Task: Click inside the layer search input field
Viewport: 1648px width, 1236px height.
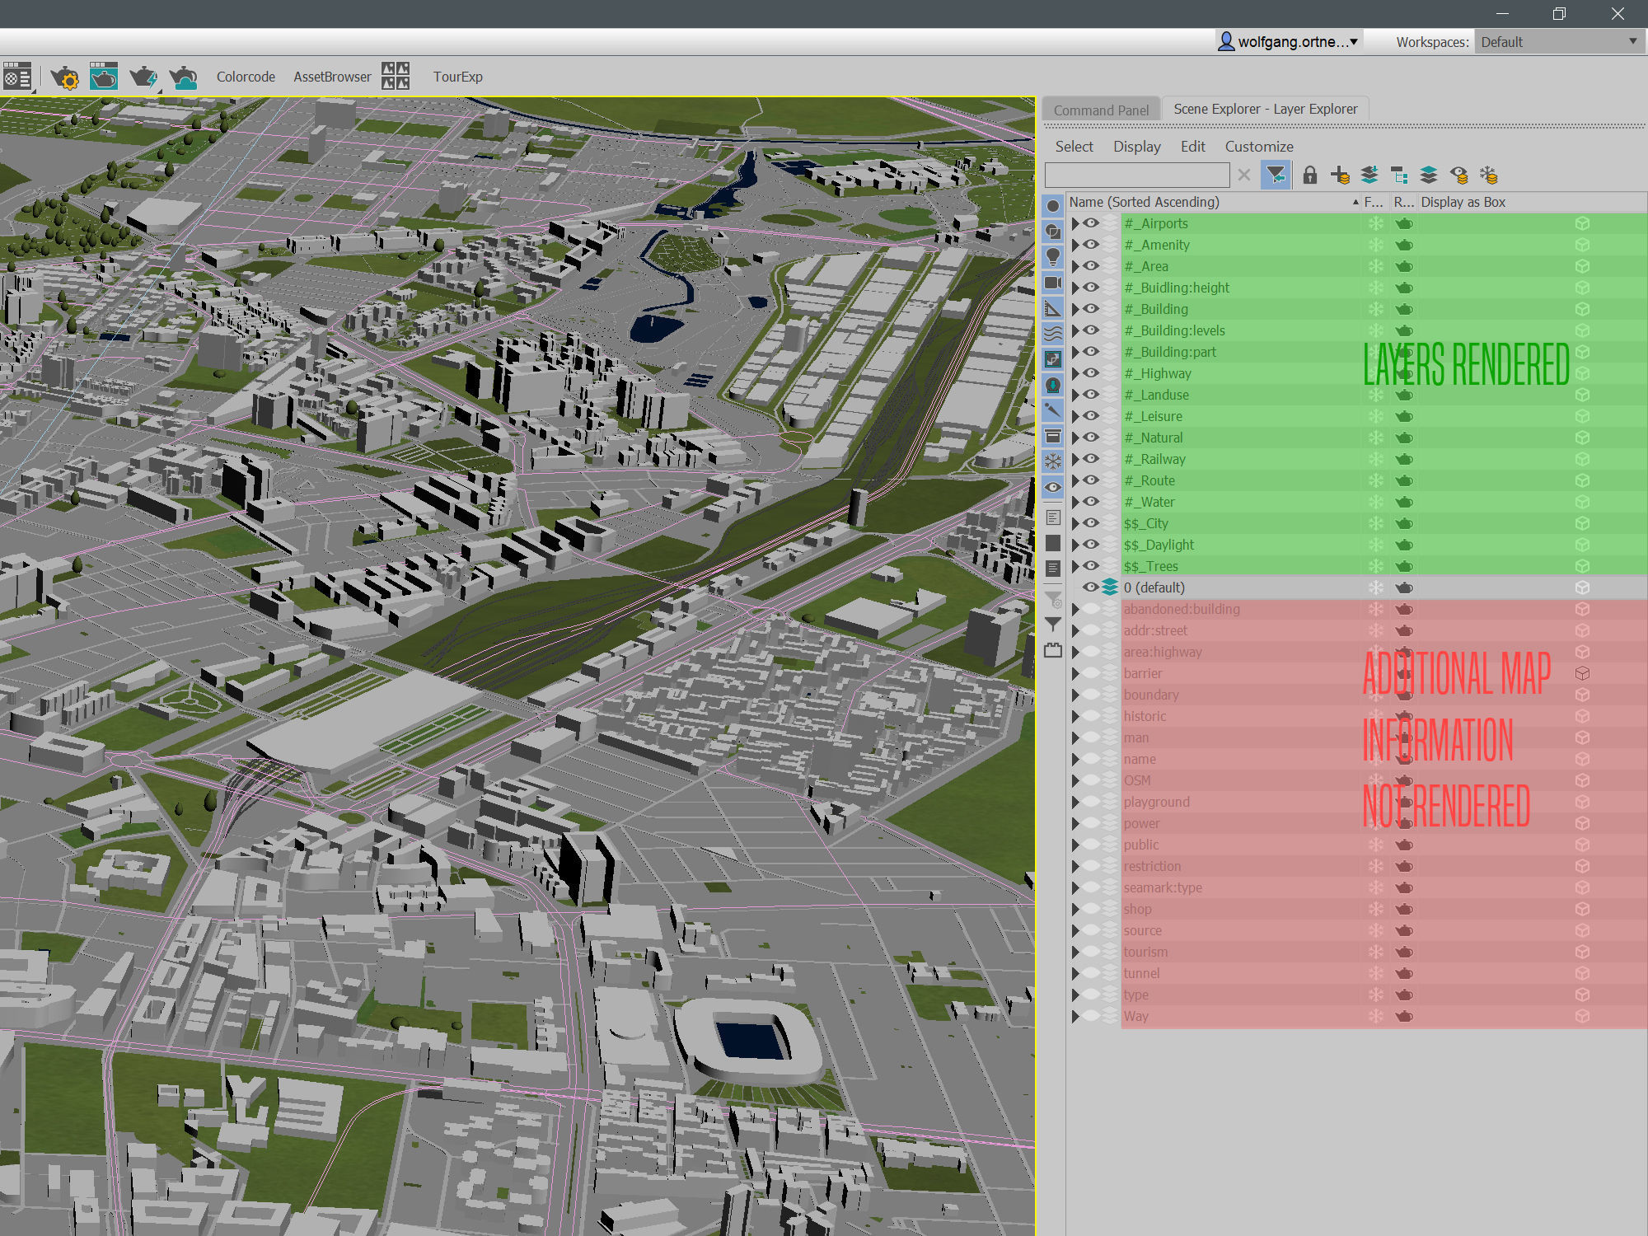Action: pos(1137,175)
